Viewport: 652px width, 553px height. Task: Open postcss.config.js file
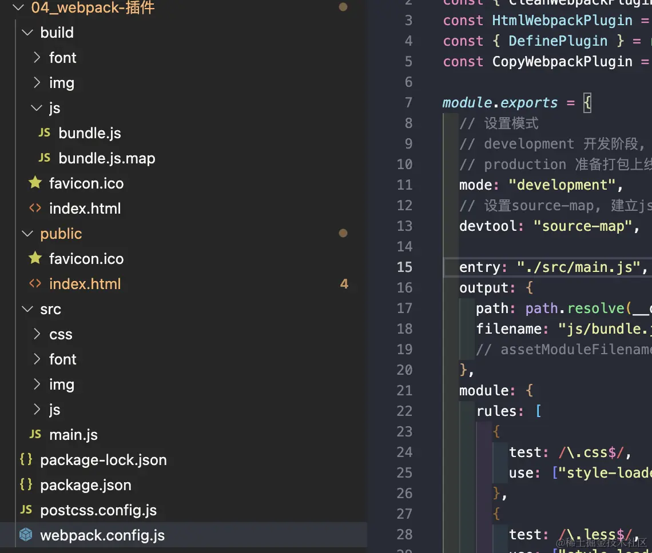coord(98,510)
